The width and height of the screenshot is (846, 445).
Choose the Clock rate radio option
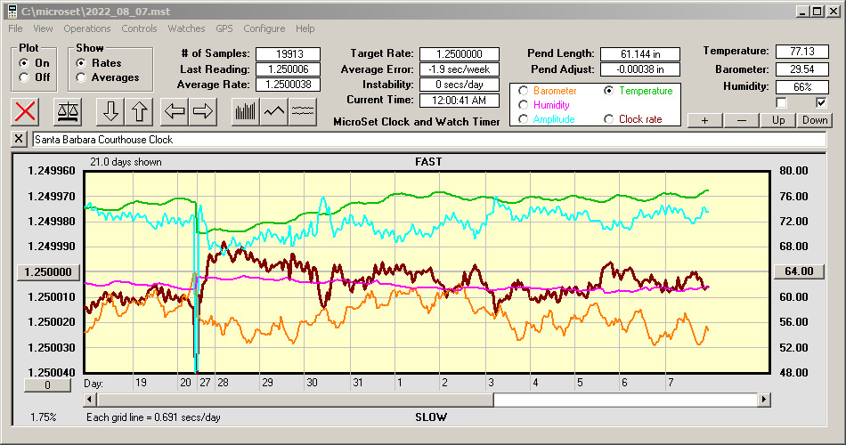pos(609,119)
